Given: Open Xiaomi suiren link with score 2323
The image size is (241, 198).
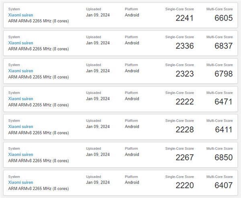Looking at the screenshot, I should tap(20, 71).
